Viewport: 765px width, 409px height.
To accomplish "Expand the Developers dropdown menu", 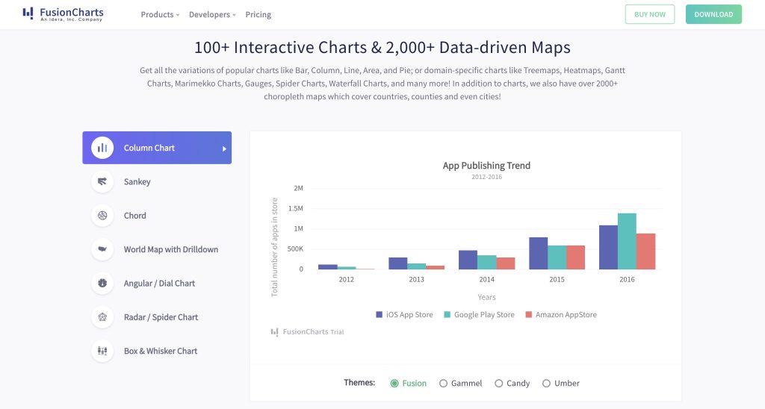I will pos(212,15).
